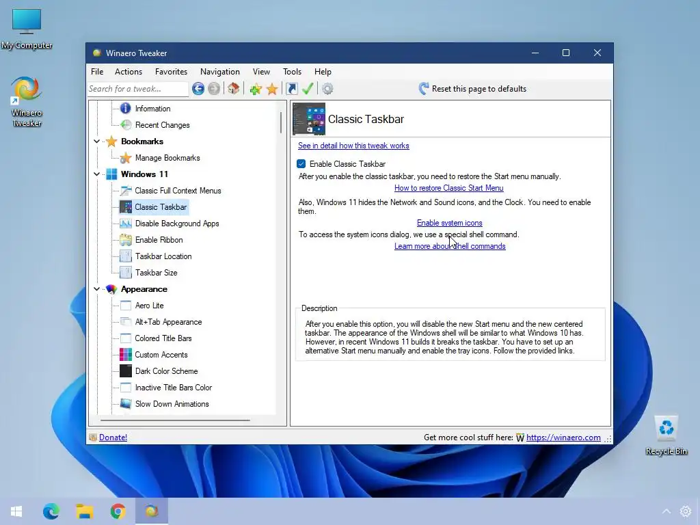Click the Enable Ribbon icon
This screenshot has height=525, width=700.
pos(126,240)
